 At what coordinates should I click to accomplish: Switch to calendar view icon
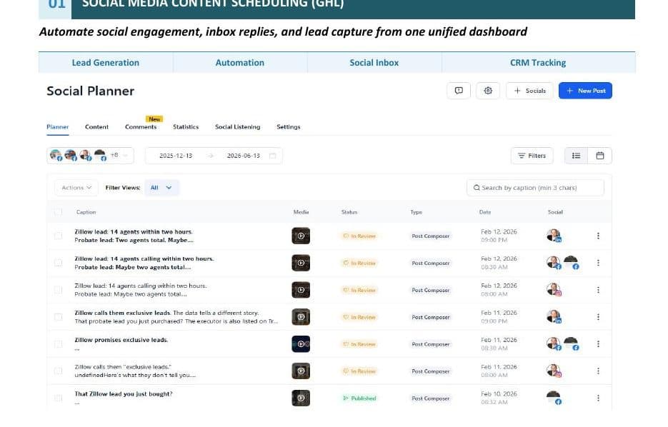pos(600,156)
